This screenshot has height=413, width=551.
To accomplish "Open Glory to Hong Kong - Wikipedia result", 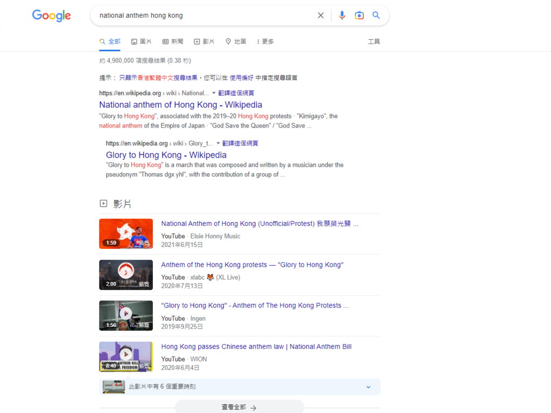I will tap(166, 155).
